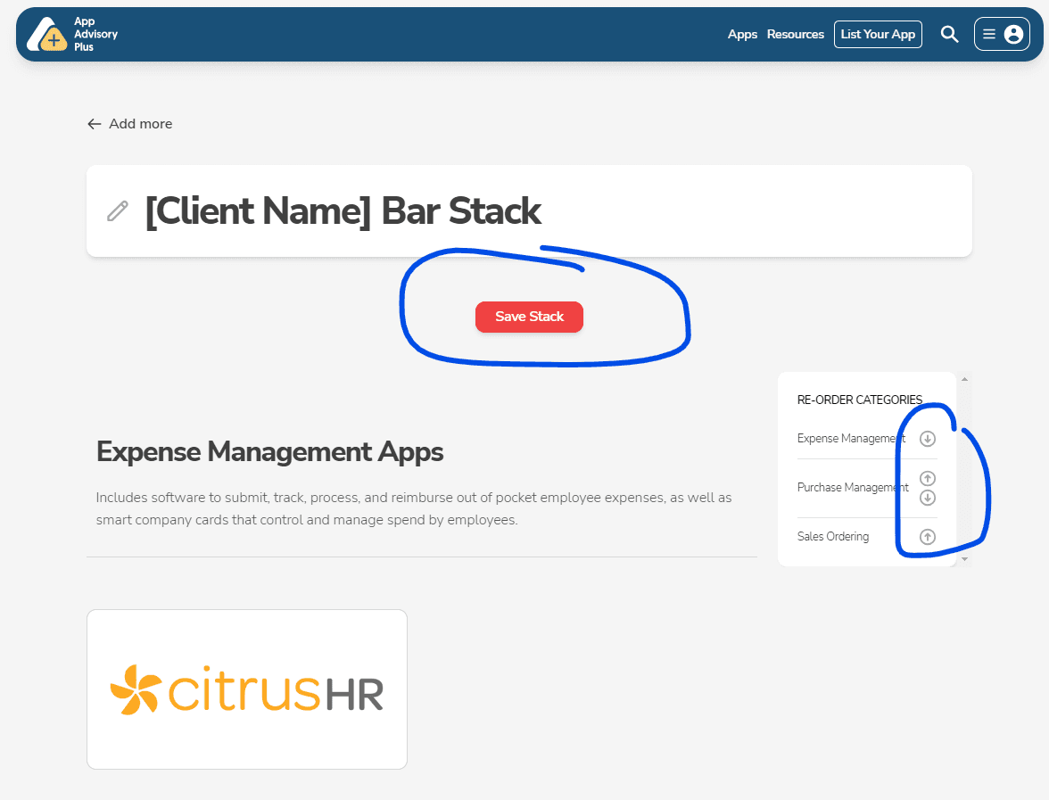Image resolution: width=1049 pixels, height=800 pixels.
Task: Click the pencil icon to edit stack name
Action: (x=118, y=211)
